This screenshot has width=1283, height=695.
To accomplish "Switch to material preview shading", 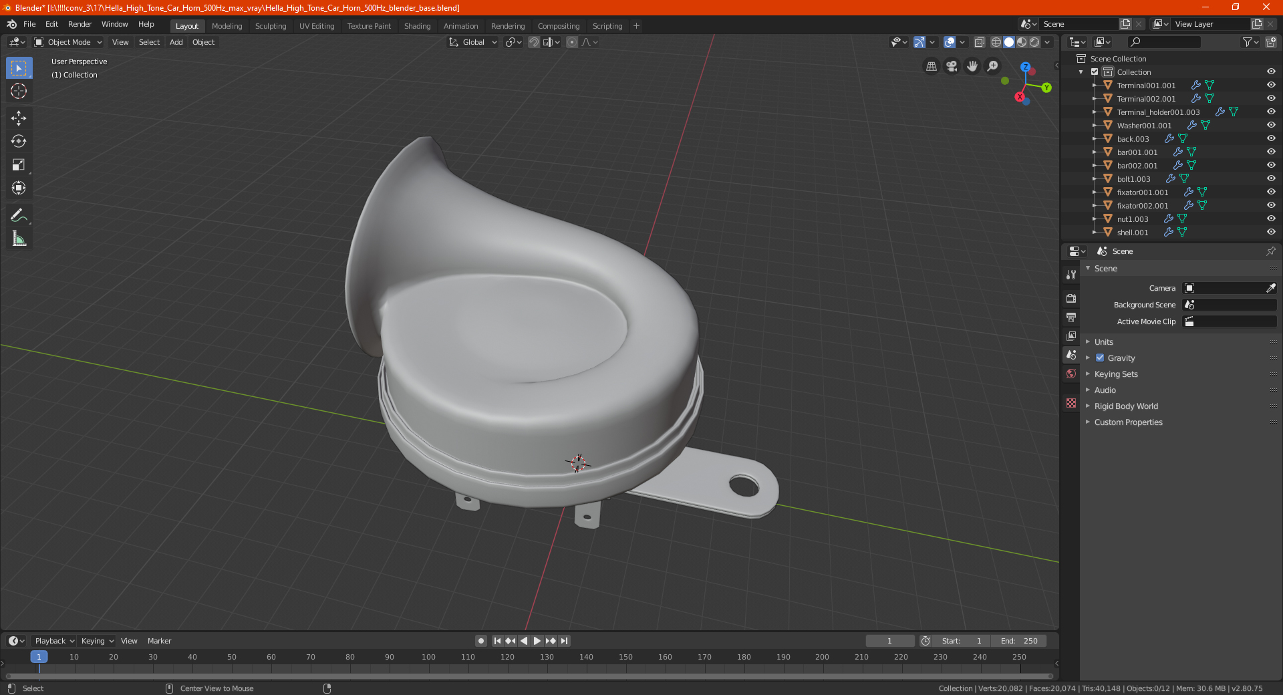I will pos(1022,42).
